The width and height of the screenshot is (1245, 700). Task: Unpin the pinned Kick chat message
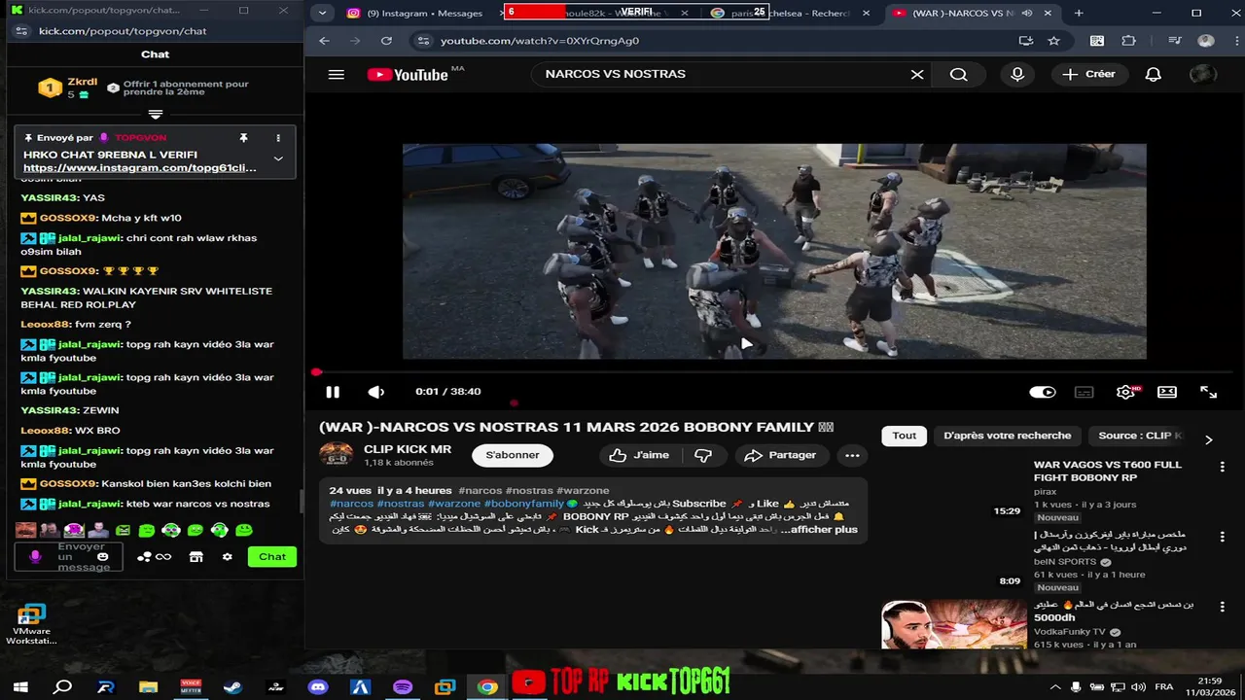click(x=243, y=138)
